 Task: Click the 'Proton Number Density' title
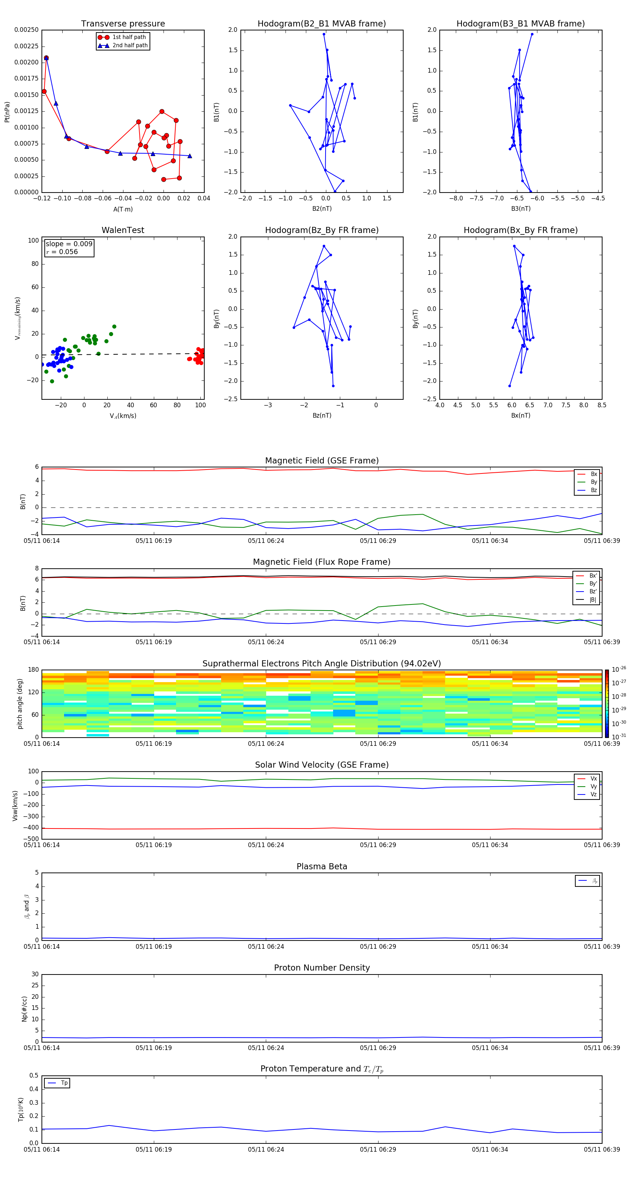[322, 968]
